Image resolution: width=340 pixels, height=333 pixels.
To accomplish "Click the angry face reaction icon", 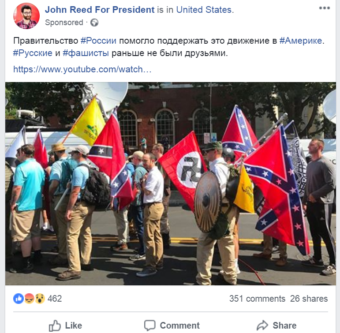I will (x=29, y=299).
